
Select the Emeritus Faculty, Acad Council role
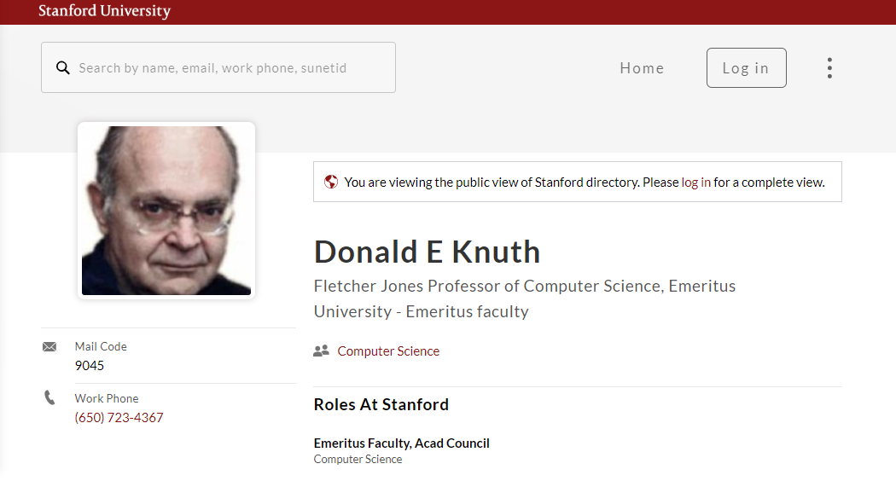[401, 443]
